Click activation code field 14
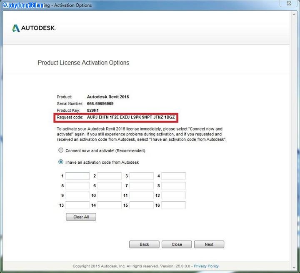 pos(110,205)
